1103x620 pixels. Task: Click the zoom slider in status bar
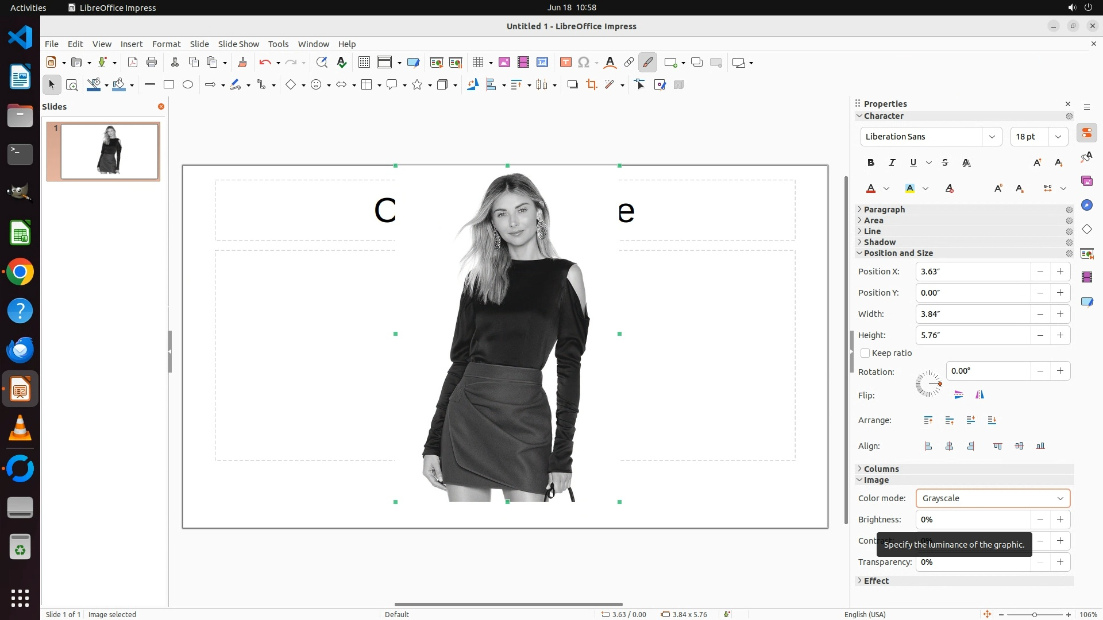click(1034, 614)
